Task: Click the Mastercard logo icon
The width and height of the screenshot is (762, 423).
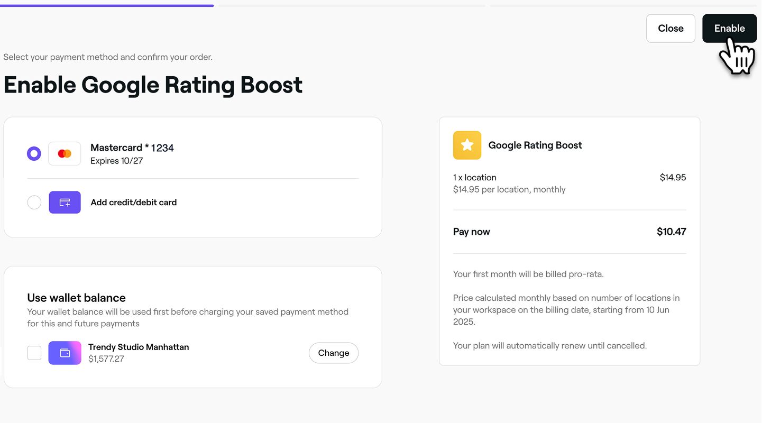Action: [65, 153]
